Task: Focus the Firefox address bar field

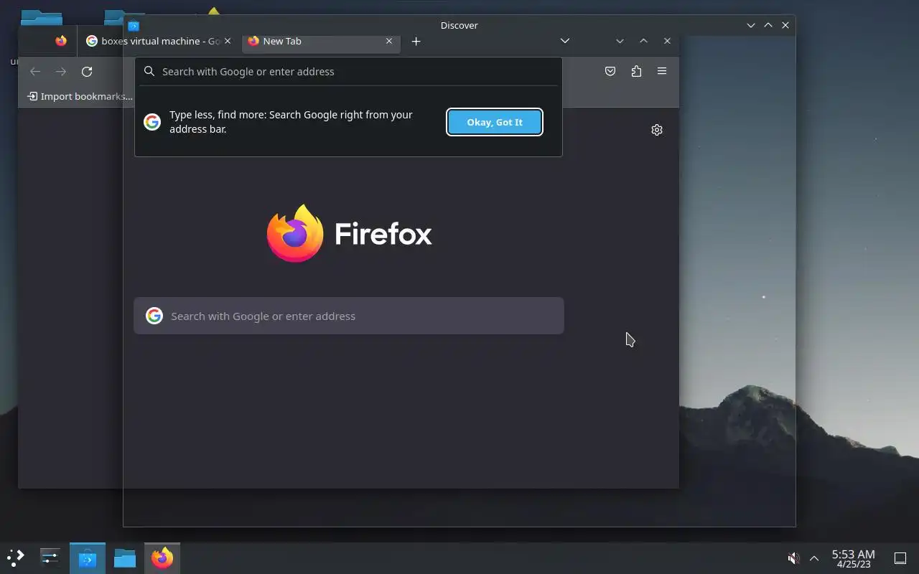Action: (x=348, y=71)
